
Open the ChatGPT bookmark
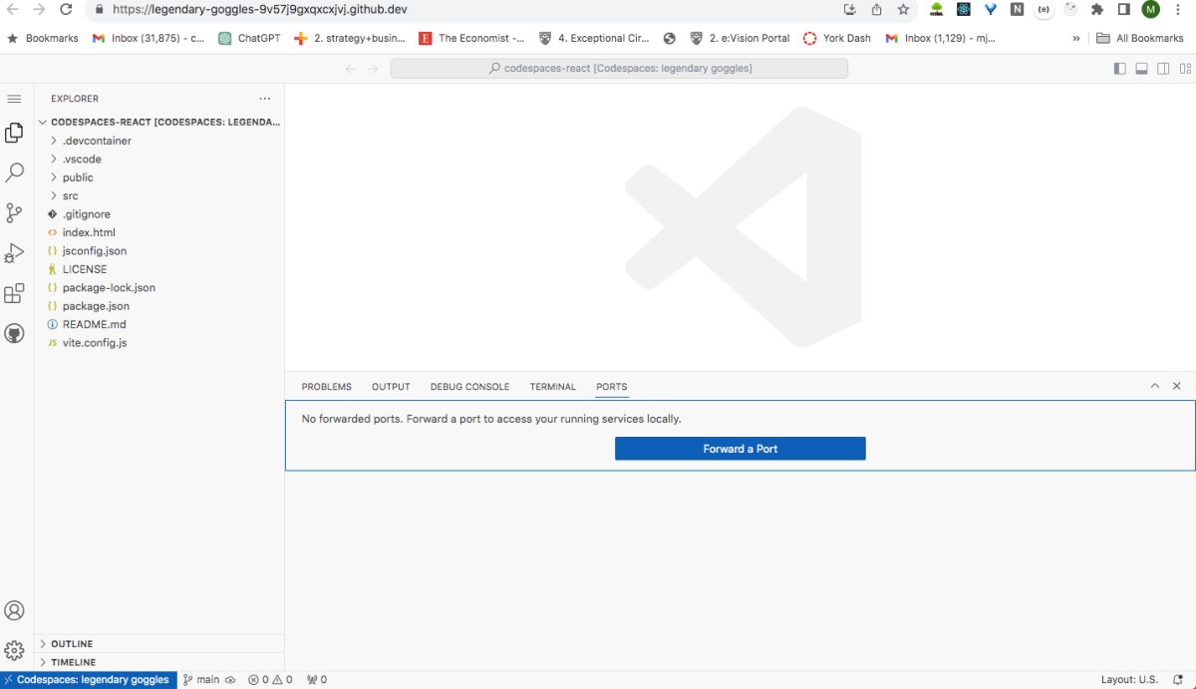249,38
